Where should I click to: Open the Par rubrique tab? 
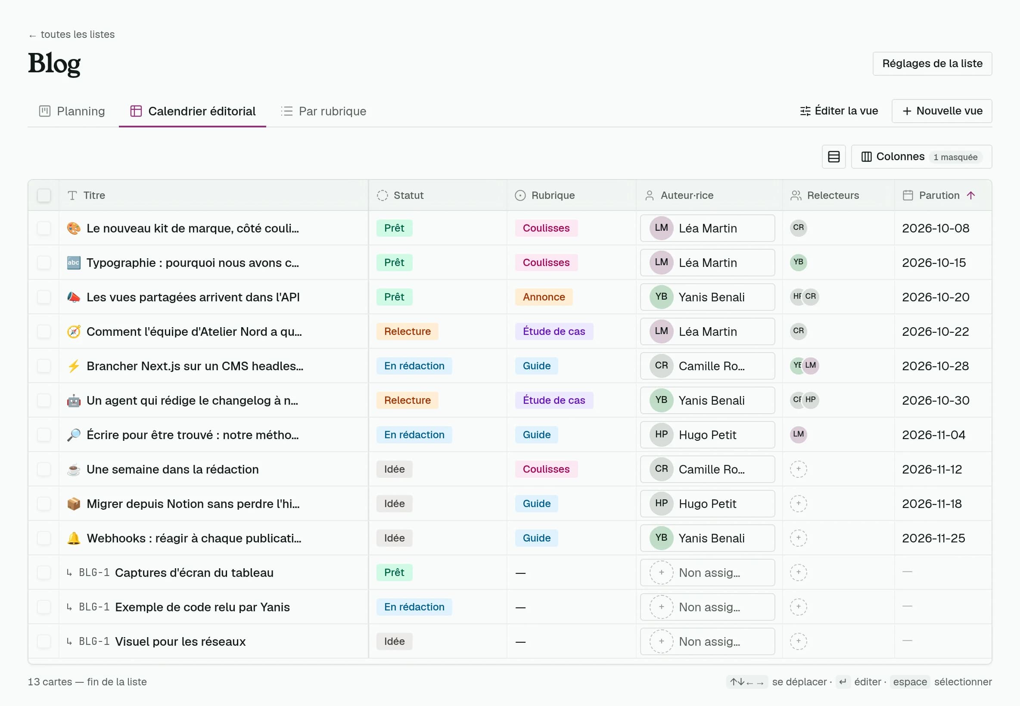pyautogui.click(x=323, y=111)
